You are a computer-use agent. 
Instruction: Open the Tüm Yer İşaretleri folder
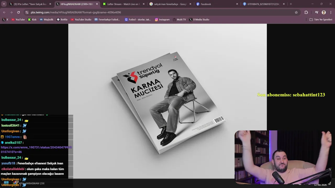321,20
